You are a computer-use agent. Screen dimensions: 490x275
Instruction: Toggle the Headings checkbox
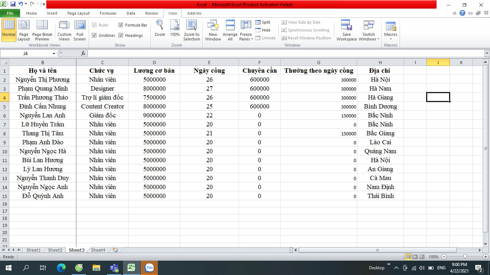[121, 35]
